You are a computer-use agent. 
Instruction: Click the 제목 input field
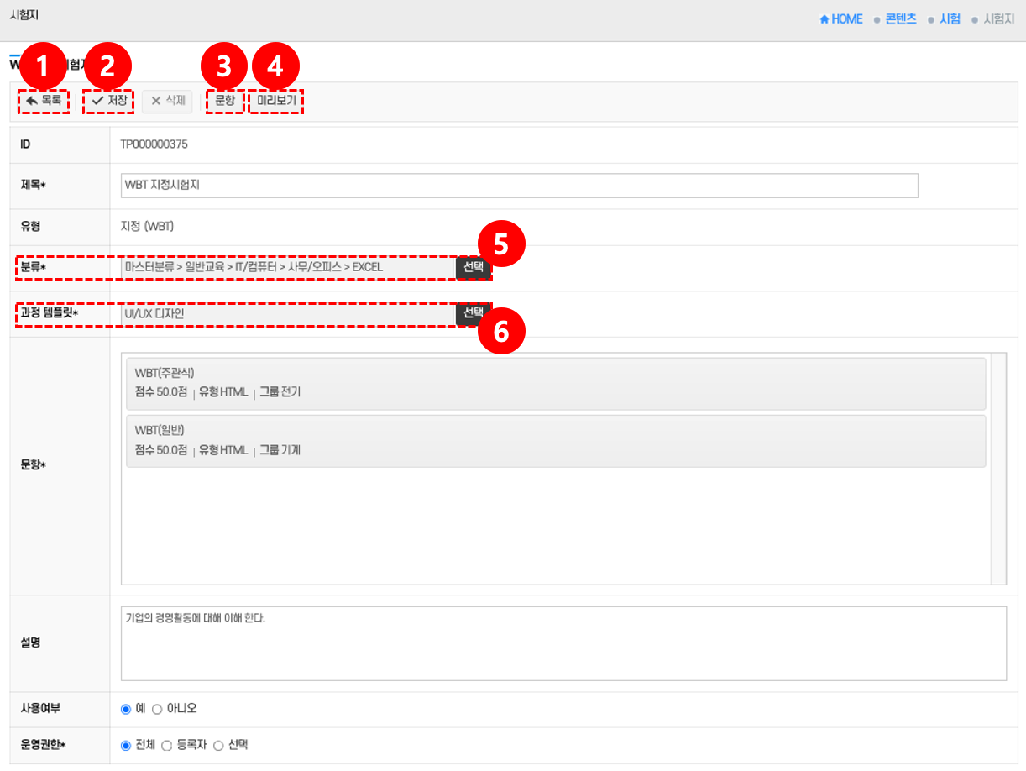[x=519, y=185]
